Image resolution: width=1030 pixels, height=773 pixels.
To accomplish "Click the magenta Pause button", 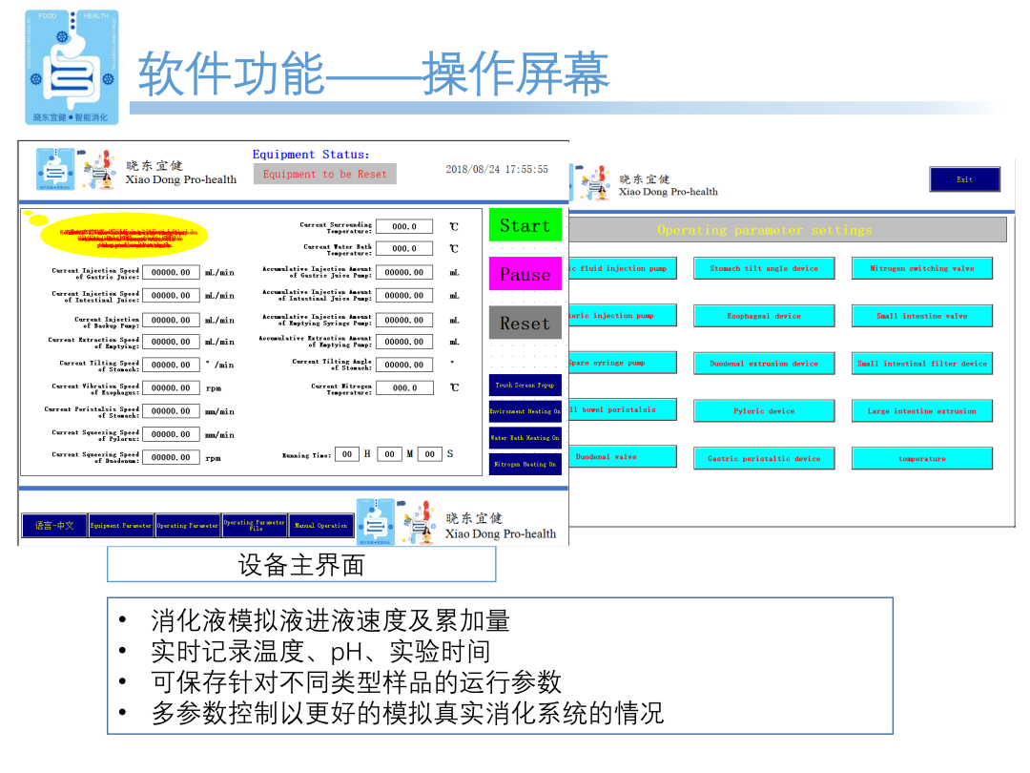I will pyautogui.click(x=525, y=274).
